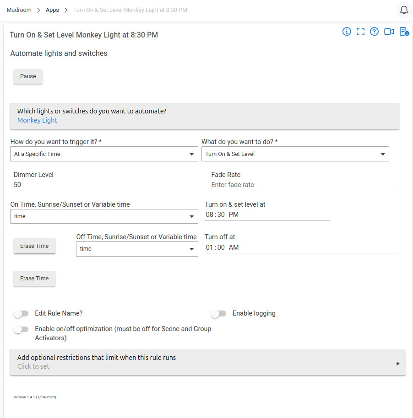Turn on the on/off optimization toggle
This screenshot has width=413, height=418.
[x=21, y=329]
